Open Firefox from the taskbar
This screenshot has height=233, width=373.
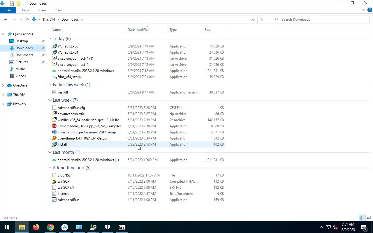(x=36, y=227)
